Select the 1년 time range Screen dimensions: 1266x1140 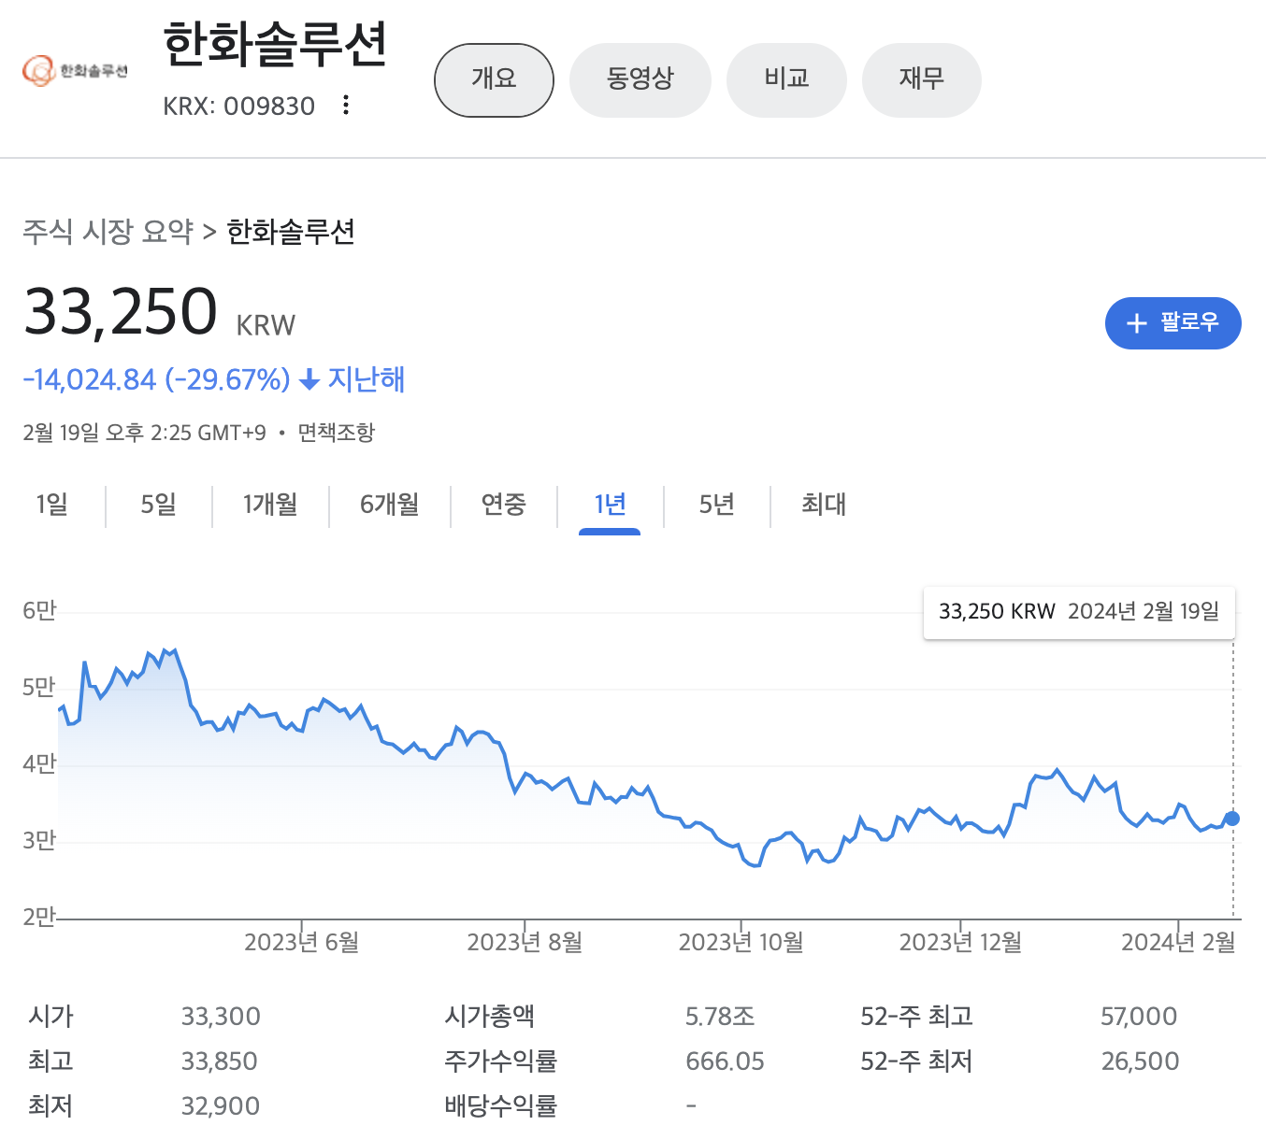pos(610,505)
